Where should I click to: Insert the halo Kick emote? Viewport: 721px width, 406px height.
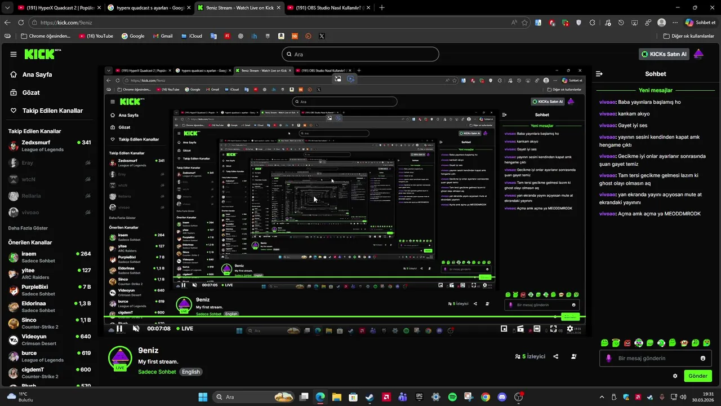tap(616, 342)
